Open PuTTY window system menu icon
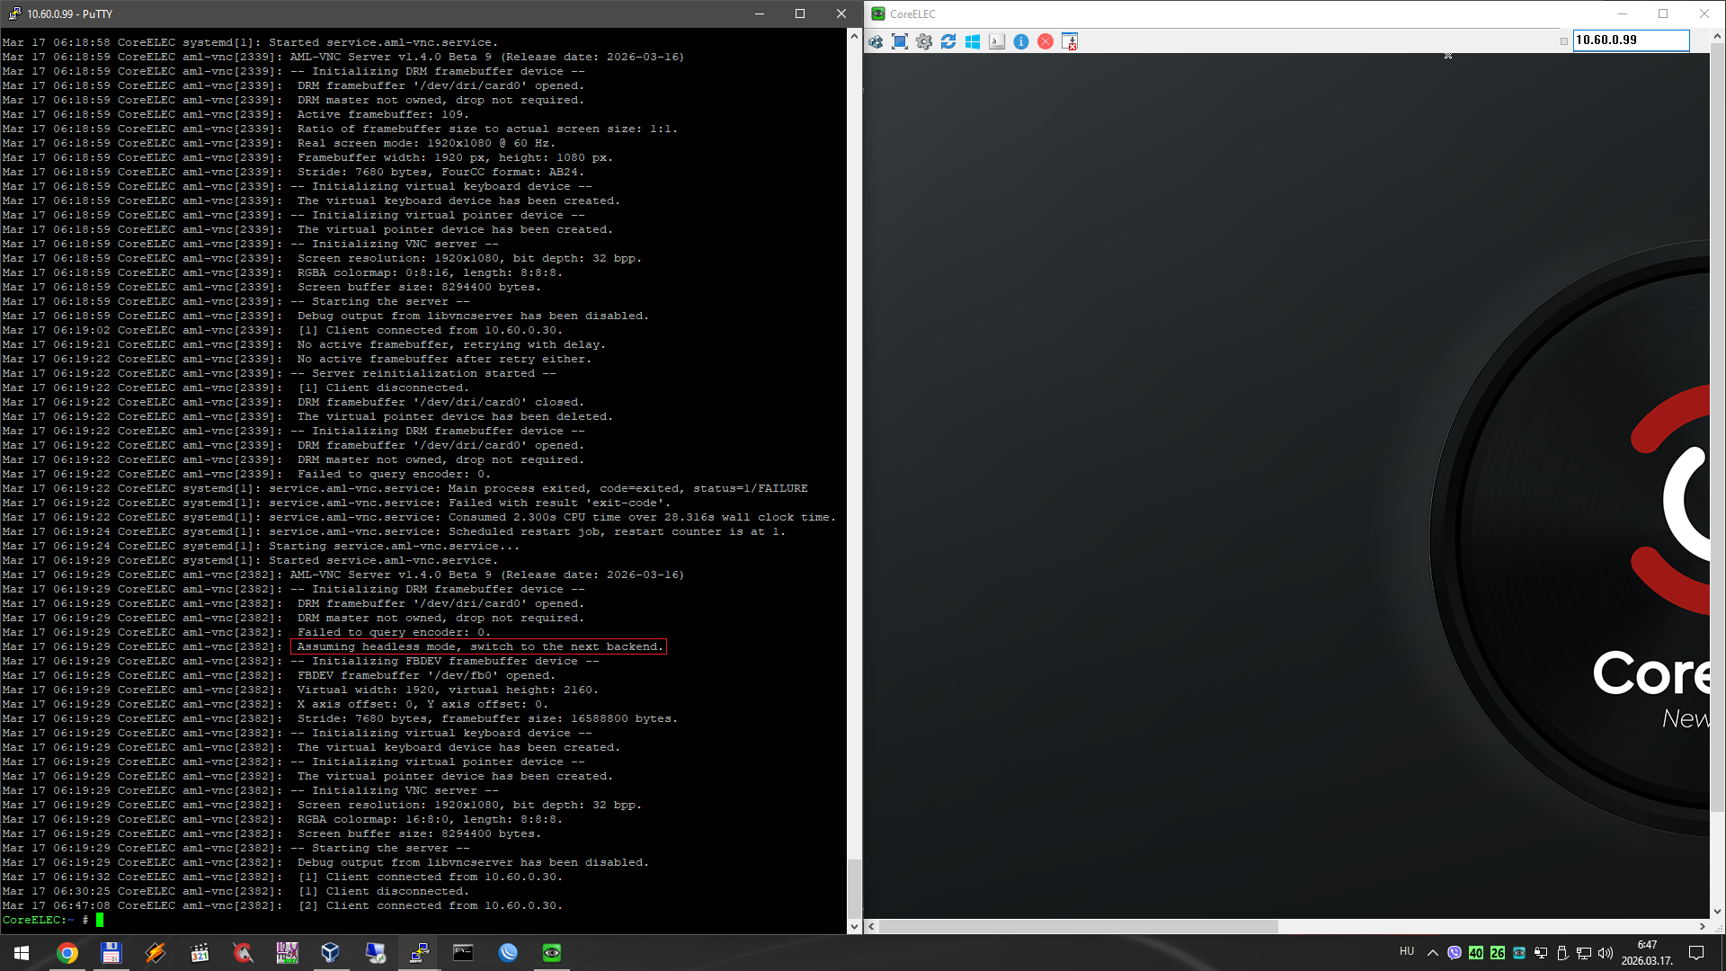Image resolution: width=1726 pixels, height=971 pixels. tap(14, 13)
